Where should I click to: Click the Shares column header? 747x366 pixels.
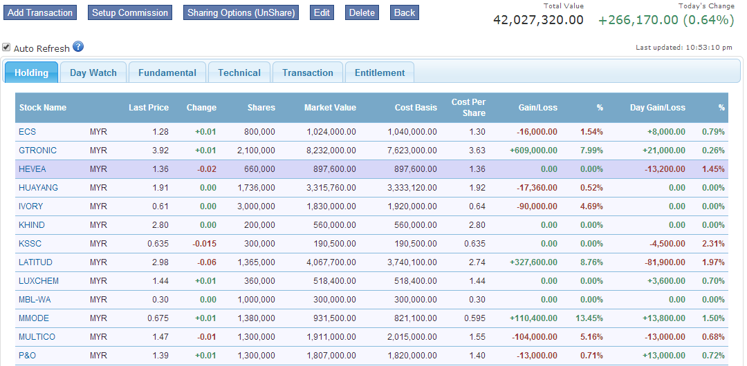click(261, 108)
